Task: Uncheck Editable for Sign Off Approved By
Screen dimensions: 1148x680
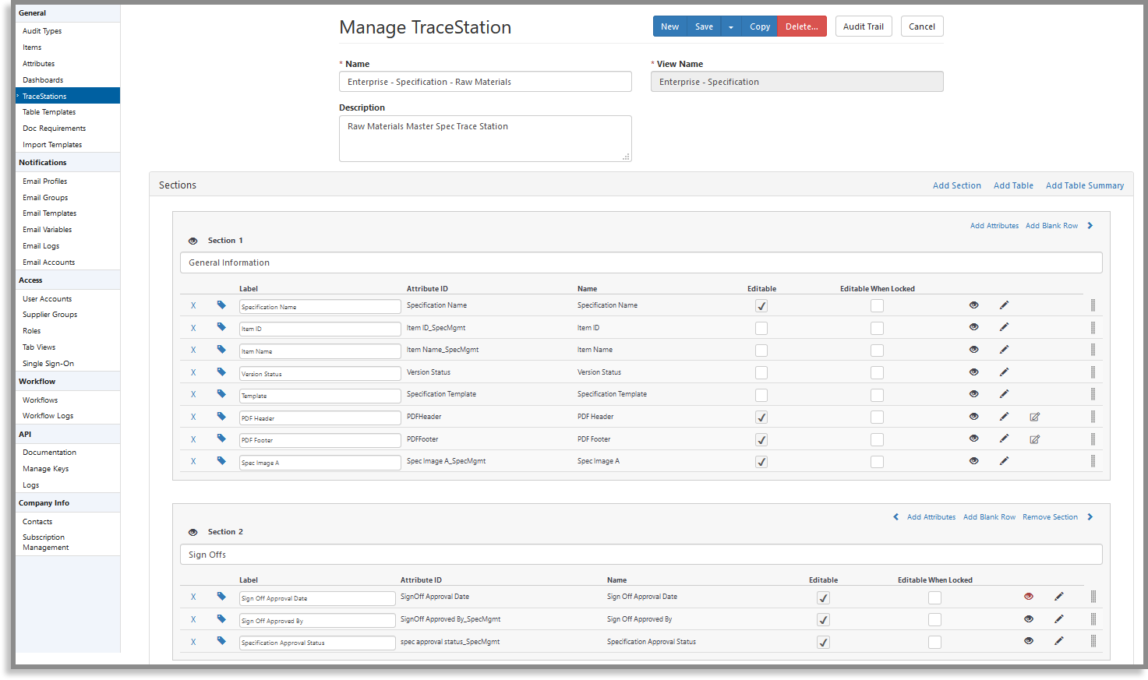Action: (x=823, y=620)
